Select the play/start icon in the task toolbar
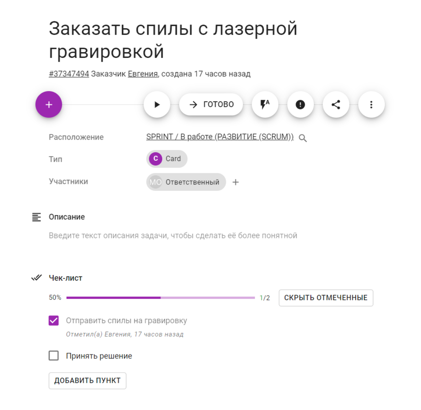This screenshot has height=410, width=421. (157, 104)
